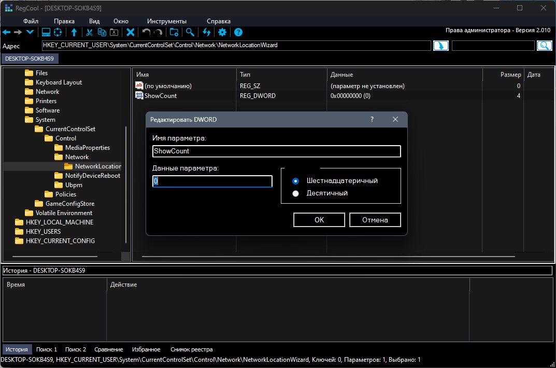Click the Данные параметра value field
Viewport: 556px width, 368px height.
click(x=212, y=181)
